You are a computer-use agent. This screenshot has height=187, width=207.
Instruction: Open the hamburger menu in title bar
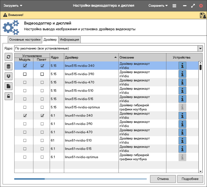pyautogui.click(x=174, y=6)
